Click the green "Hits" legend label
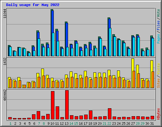This screenshot has height=127, width=162. [159, 13]
